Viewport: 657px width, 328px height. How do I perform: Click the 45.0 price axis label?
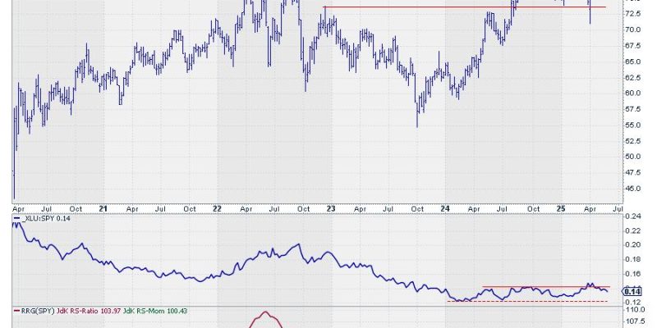tap(632, 189)
